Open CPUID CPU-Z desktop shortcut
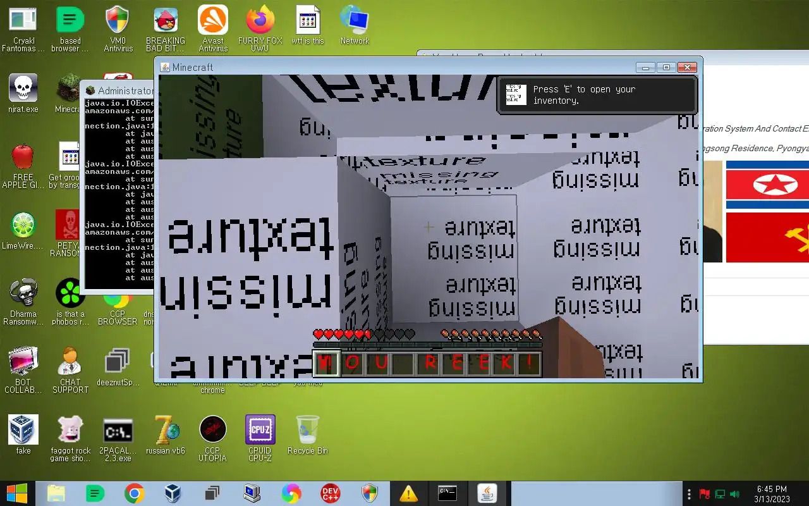The width and height of the screenshot is (809, 506). click(260, 439)
